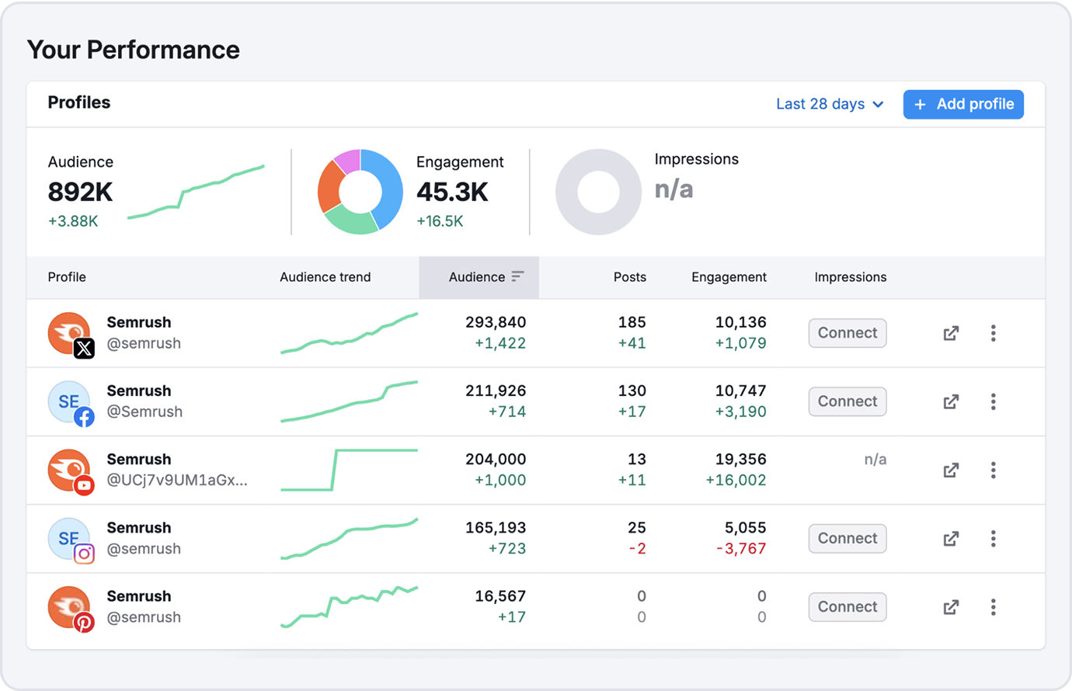Open the three-dot menu for the Instagram row

pyautogui.click(x=993, y=539)
